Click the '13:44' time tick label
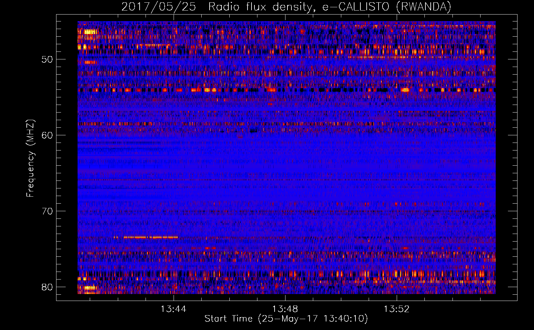 pyautogui.click(x=173, y=309)
